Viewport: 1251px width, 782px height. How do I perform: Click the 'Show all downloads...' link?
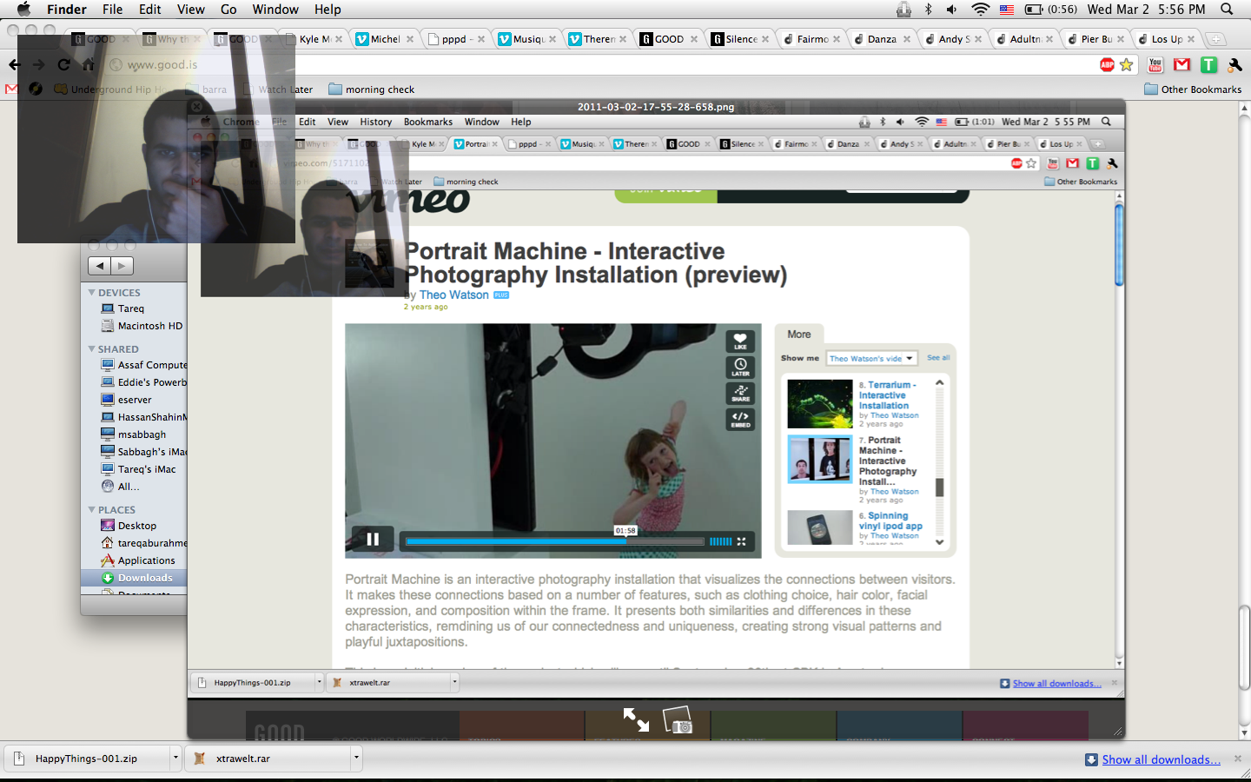tap(1161, 759)
